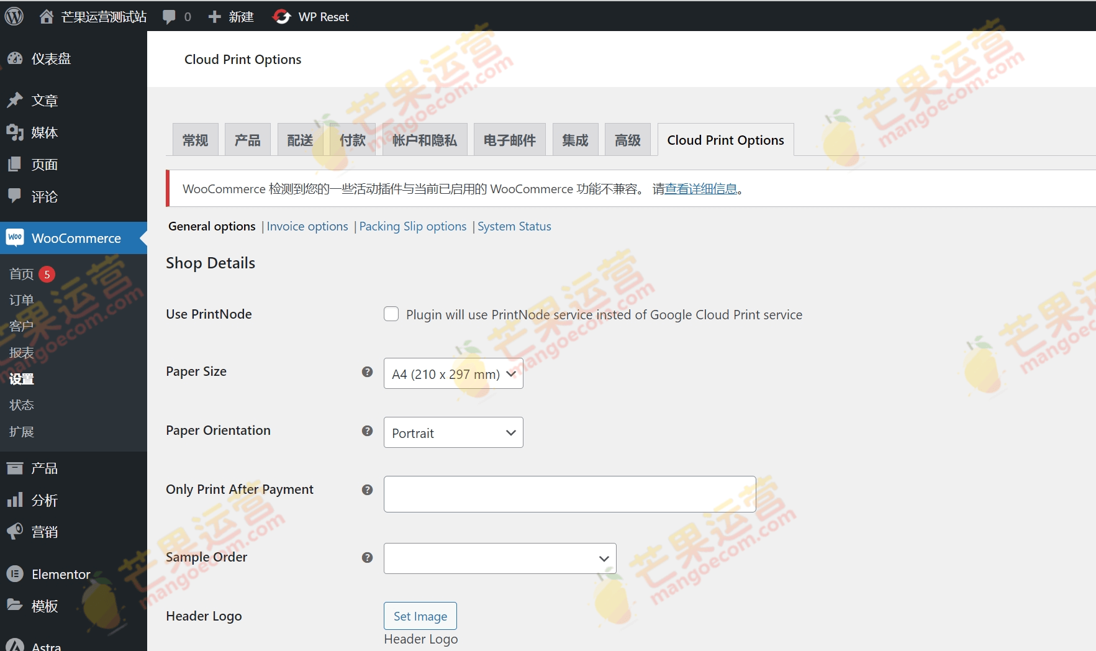This screenshot has height=651, width=1096.
Task: Open the Paper Size dropdown
Action: point(453,373)
